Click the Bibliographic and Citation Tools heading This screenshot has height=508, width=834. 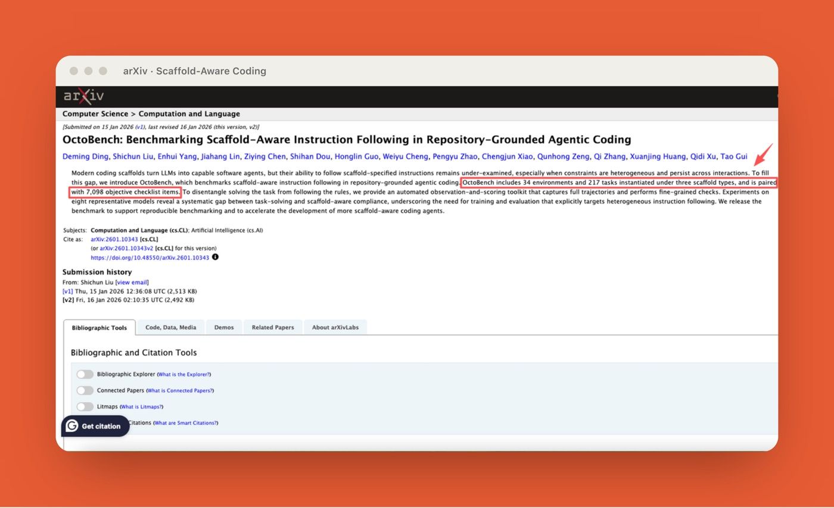pos(133,353)
